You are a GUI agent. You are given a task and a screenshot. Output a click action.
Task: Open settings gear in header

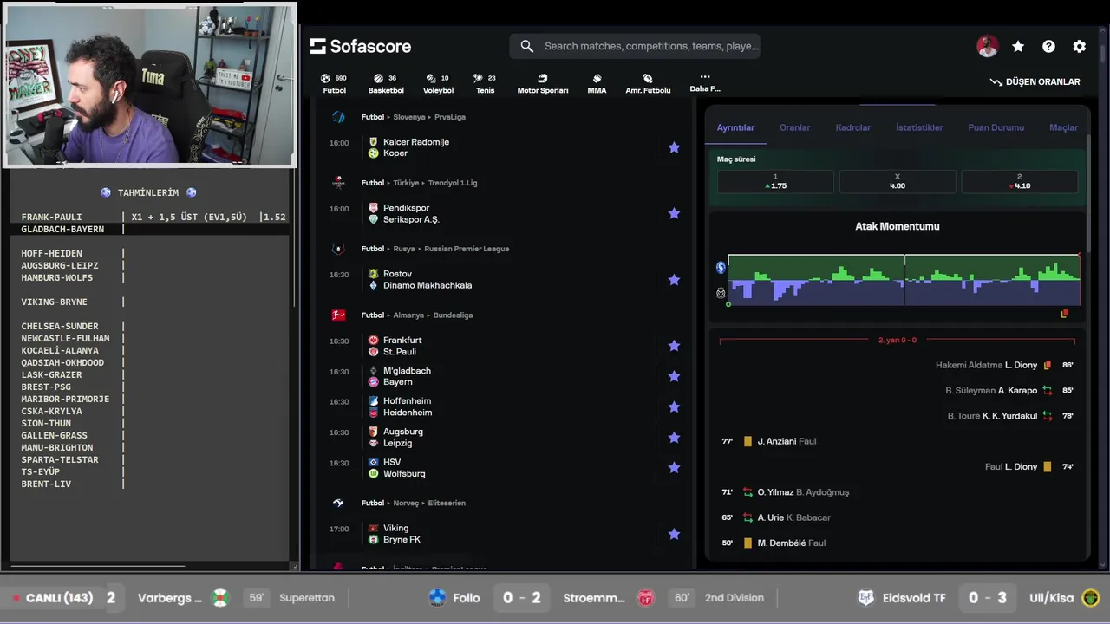pyautogui.click(x=1079, y=47)
